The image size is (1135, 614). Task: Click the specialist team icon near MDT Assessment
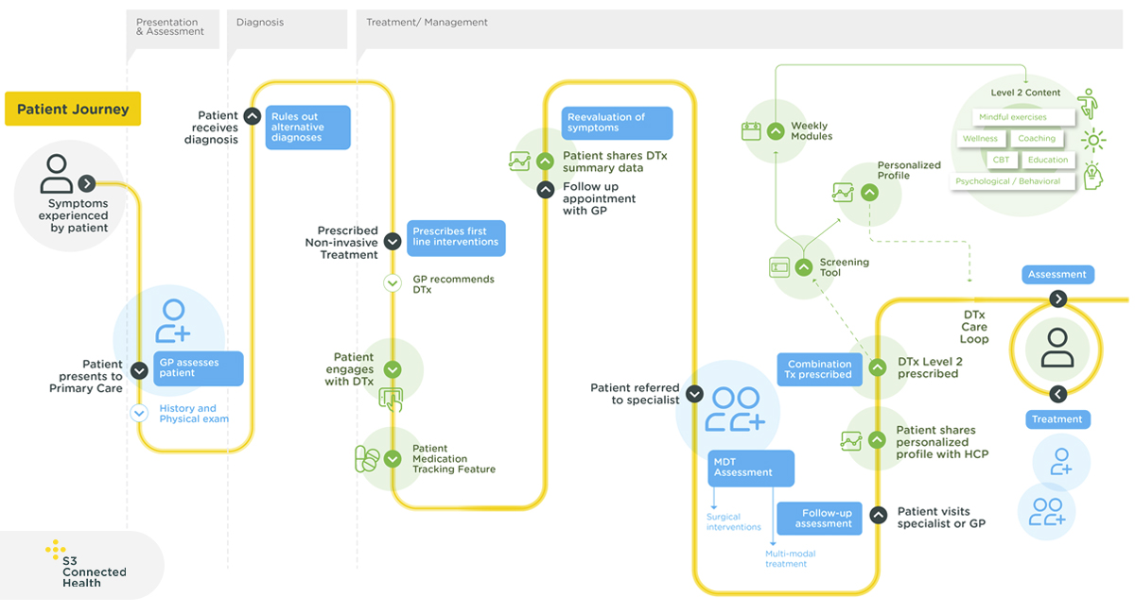pos(736,410)
